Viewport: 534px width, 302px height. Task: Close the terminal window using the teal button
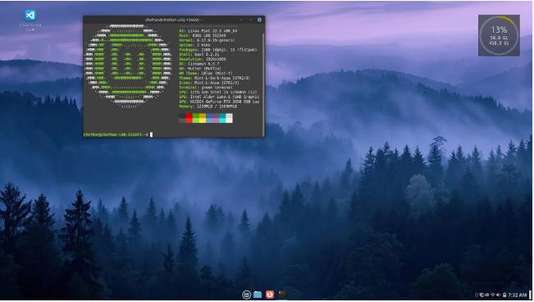pos(259,20)
